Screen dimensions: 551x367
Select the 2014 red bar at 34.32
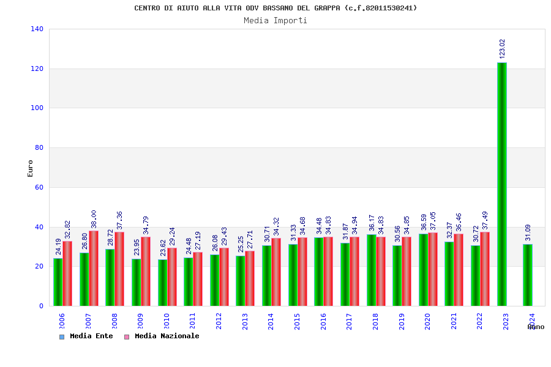click(x=276, y=272)
